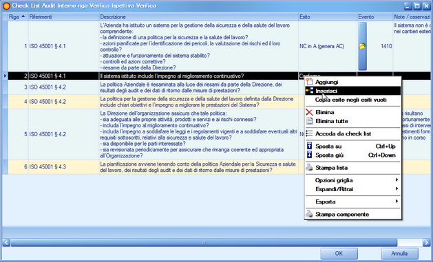Click the OK button
Viewport: 433px width, 262px height.
[339, 253]
